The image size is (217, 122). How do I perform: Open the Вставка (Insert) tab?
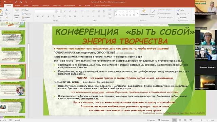click(17, 6)
